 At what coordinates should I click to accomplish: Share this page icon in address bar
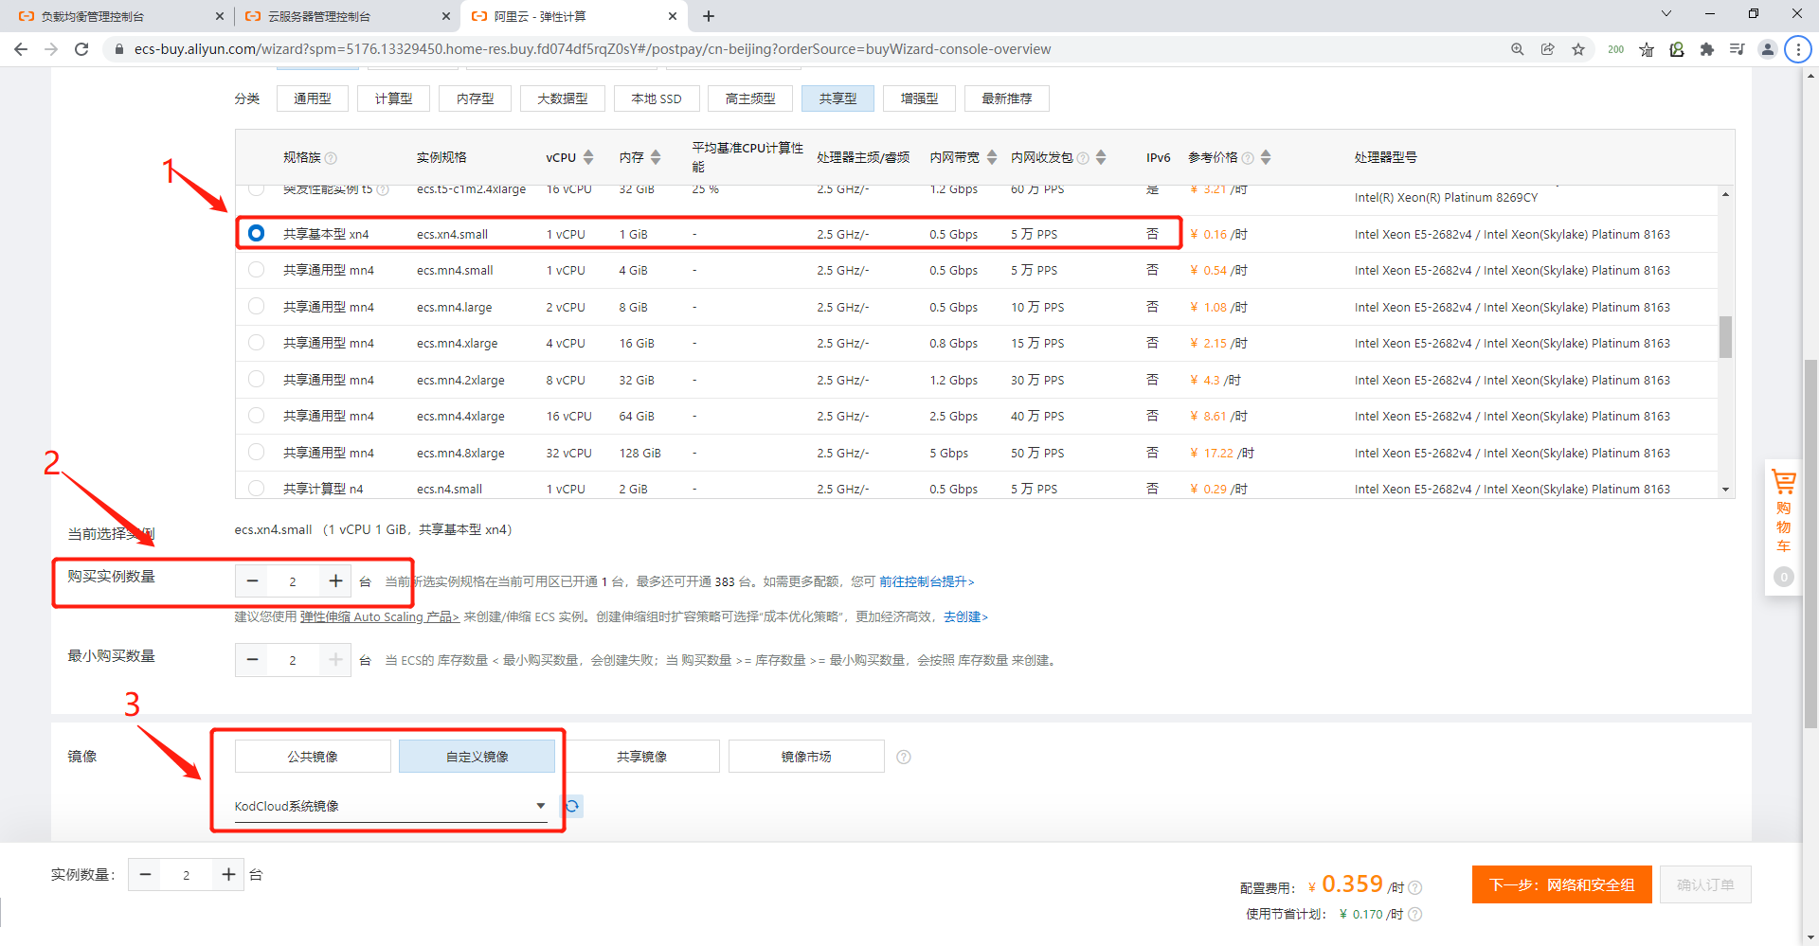[1548, 49]
